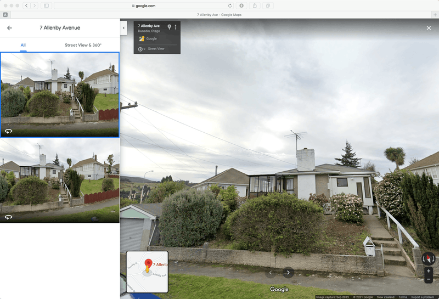Switch to the Street View & 360° tab
Viewport: 439px width, 299px height.
click(x=83, y=45)
